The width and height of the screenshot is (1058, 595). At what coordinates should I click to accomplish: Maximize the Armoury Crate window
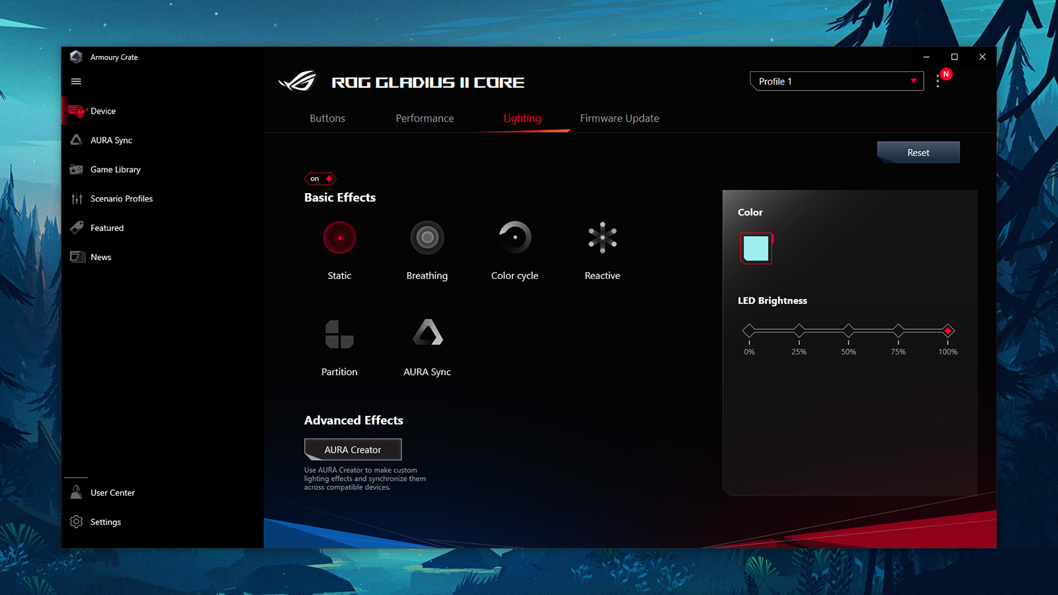point(954,57)
